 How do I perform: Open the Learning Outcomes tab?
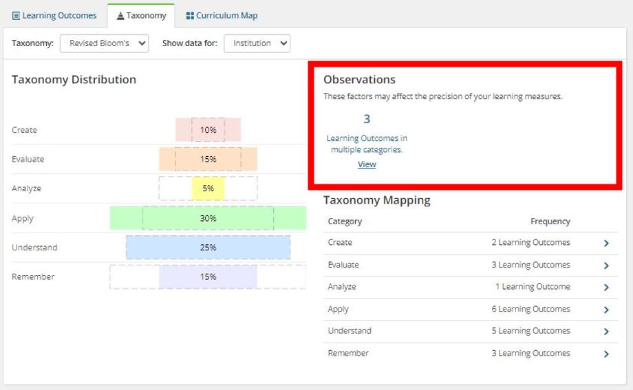[55, 15]
